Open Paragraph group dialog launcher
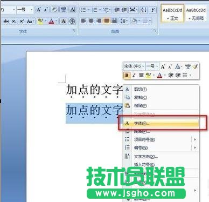 [x=155, y=31]
